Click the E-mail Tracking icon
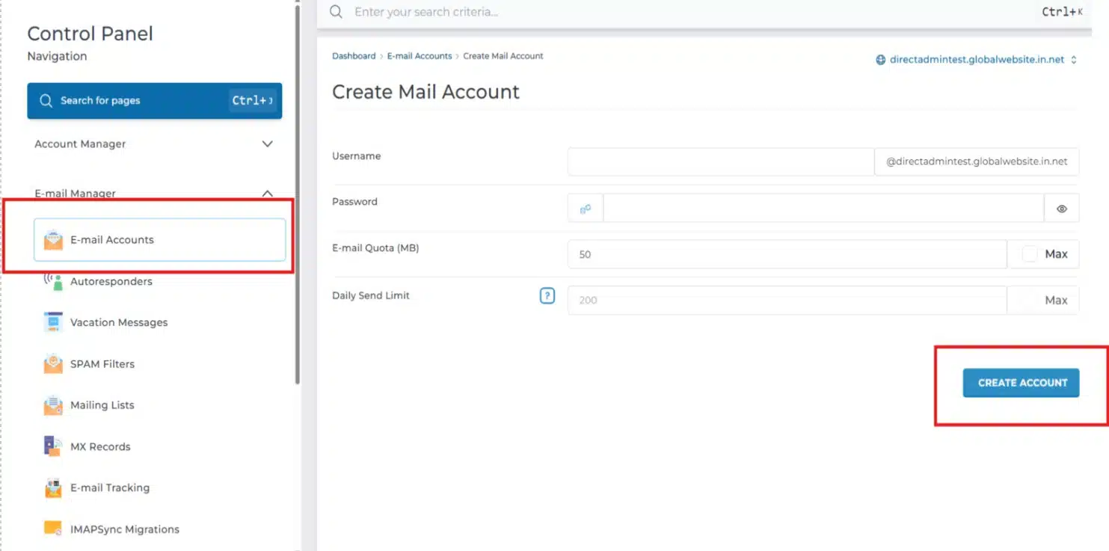Image resolution: width=1109 pixels, height=551 pixels. click(52, 487)
